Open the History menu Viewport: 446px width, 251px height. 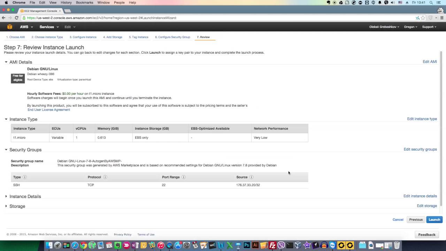pyautogui.click(x=66, y=2)
